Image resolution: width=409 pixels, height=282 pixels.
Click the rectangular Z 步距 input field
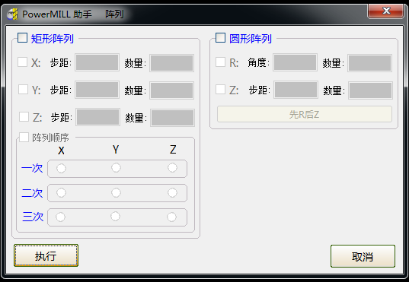point(97,117)
